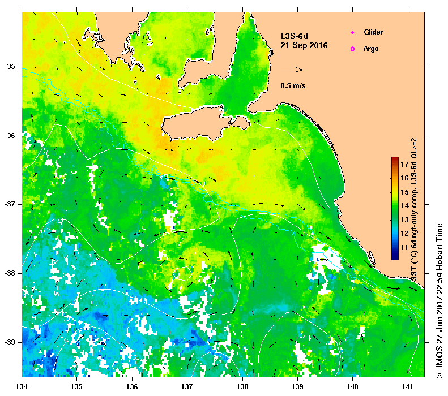Click colorbar tick value 11
Image resolution: width=448 pixels, height=396 pixels.
click(404, 247)
